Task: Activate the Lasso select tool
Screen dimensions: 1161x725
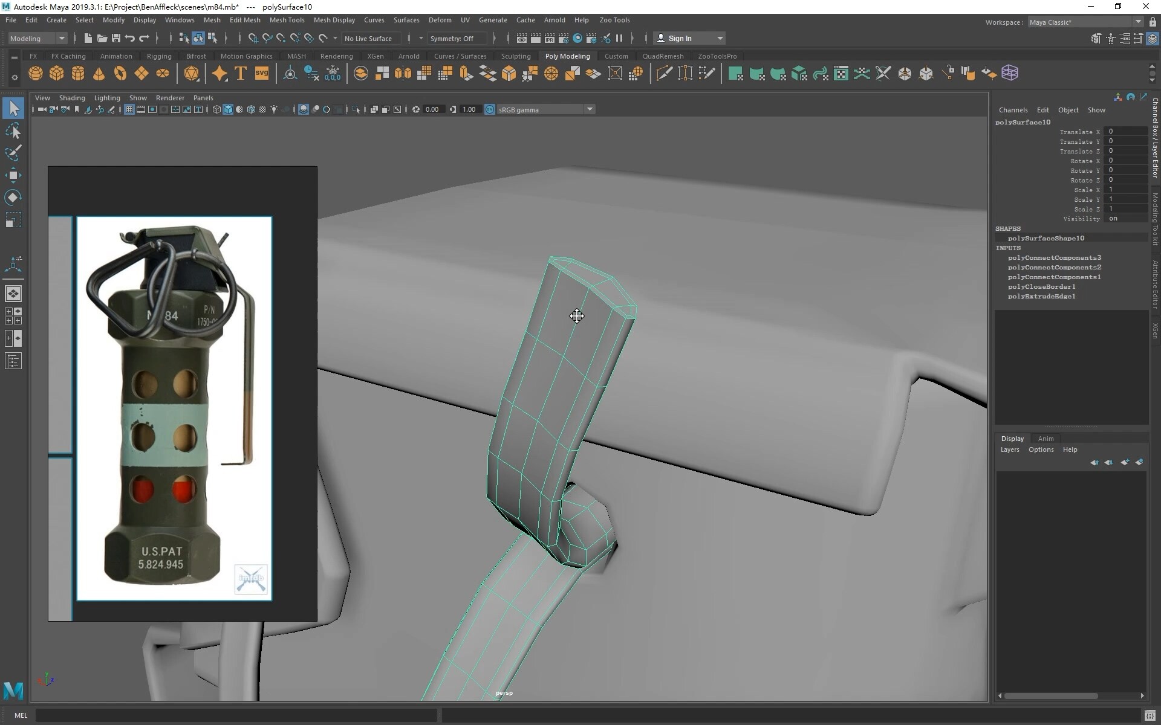Action: [13, 131]
